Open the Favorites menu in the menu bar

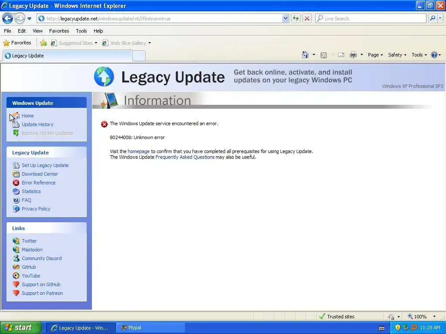click(x=59, y=31)
